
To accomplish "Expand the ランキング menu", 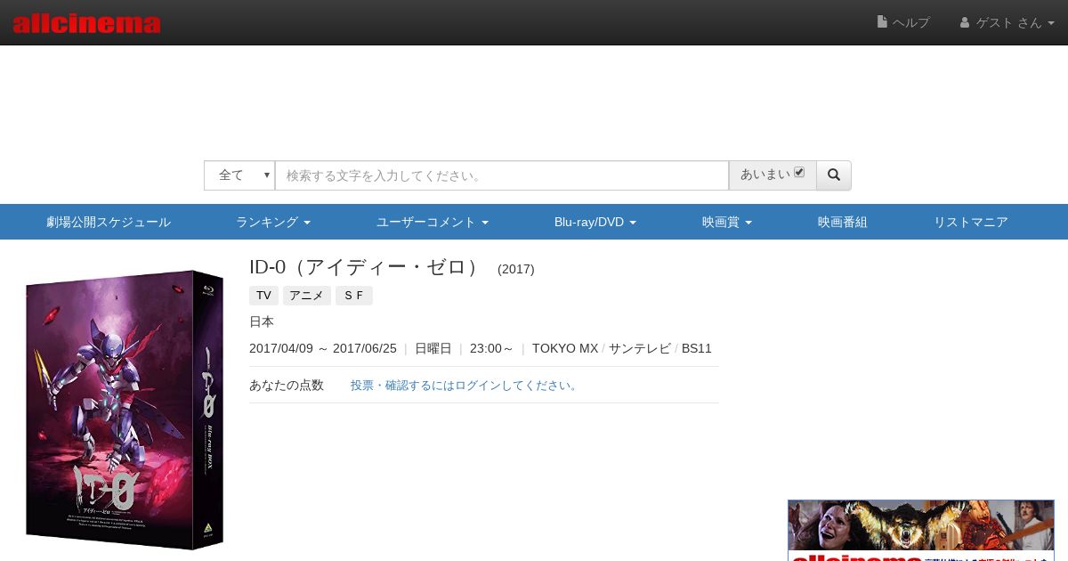I will click(x=273, y=222).
